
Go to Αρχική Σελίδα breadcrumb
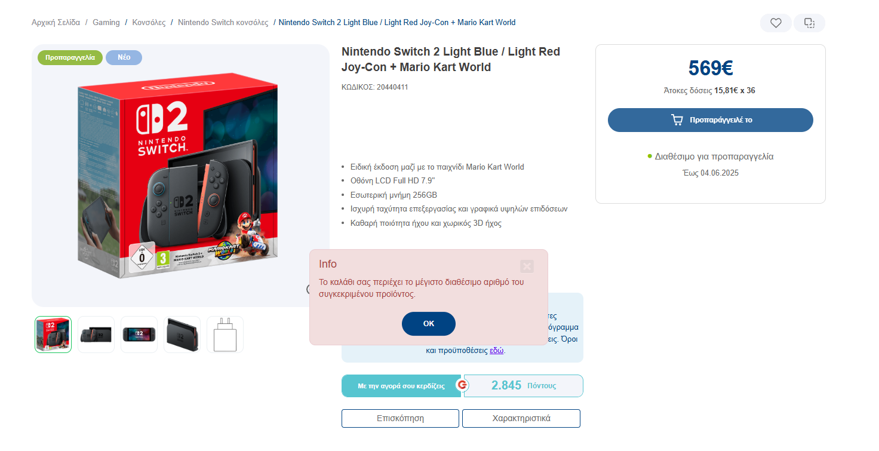tap(56, 23)
